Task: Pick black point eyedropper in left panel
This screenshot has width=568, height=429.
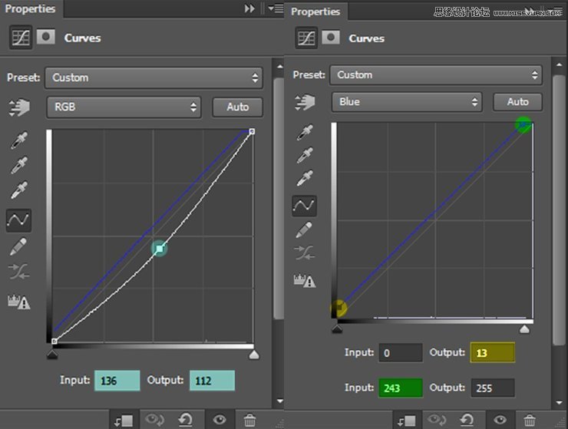Action: point(18,140)
